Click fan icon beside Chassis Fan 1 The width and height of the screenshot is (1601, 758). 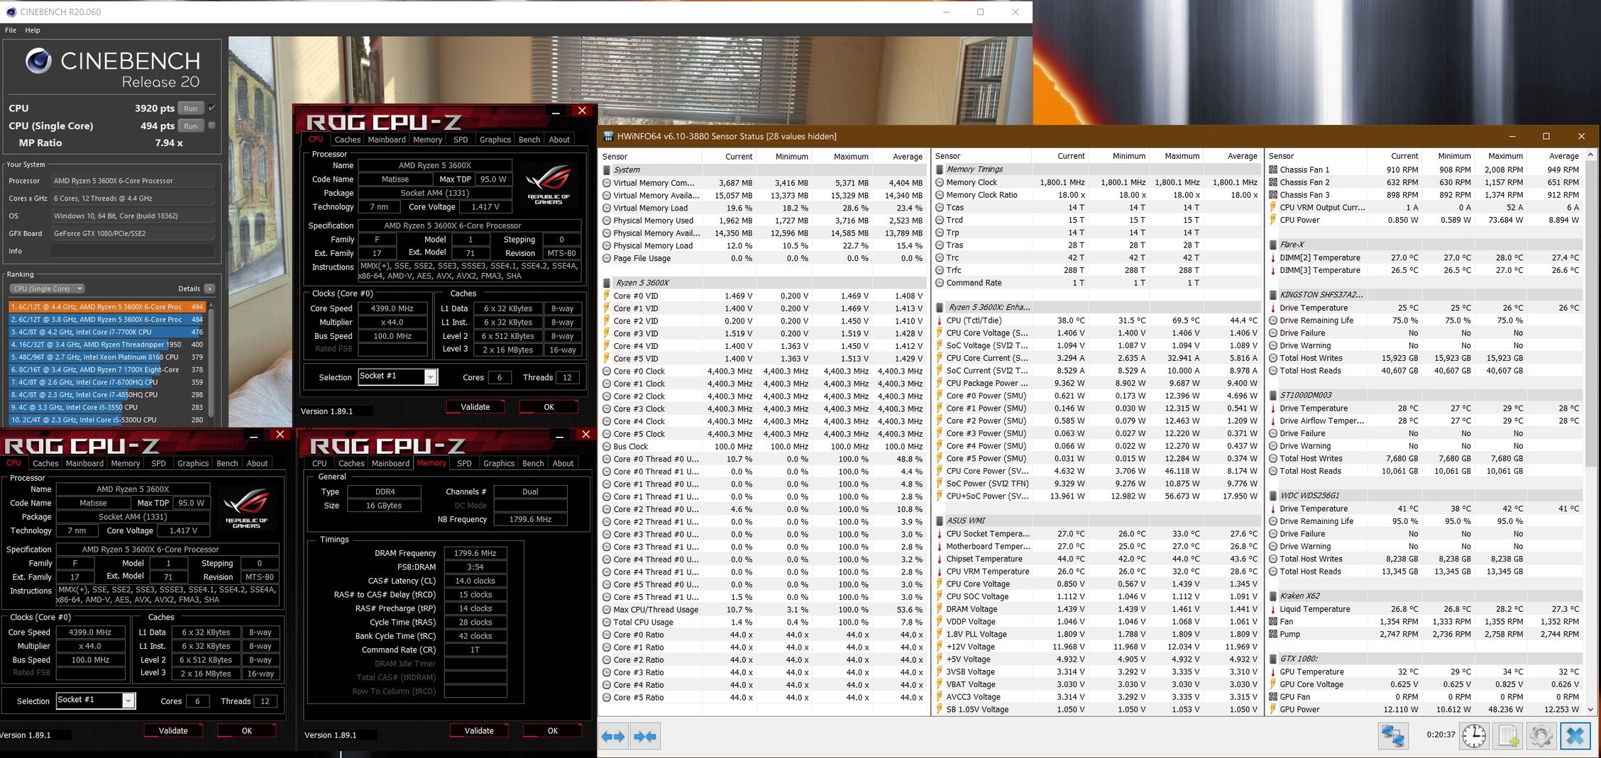click(x=1273, y=169)
